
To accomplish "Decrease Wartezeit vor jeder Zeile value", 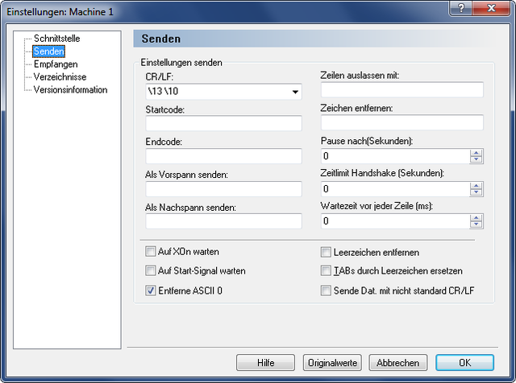I will click(x=476, y=224).
